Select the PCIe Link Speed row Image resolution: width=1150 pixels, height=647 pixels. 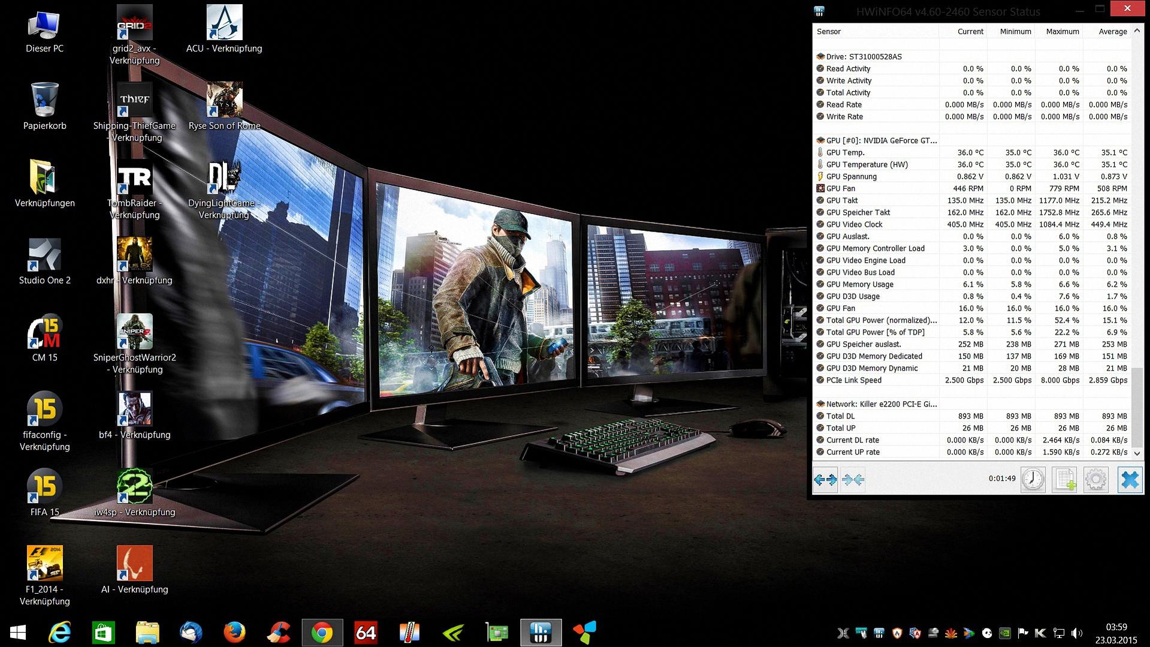971,380
